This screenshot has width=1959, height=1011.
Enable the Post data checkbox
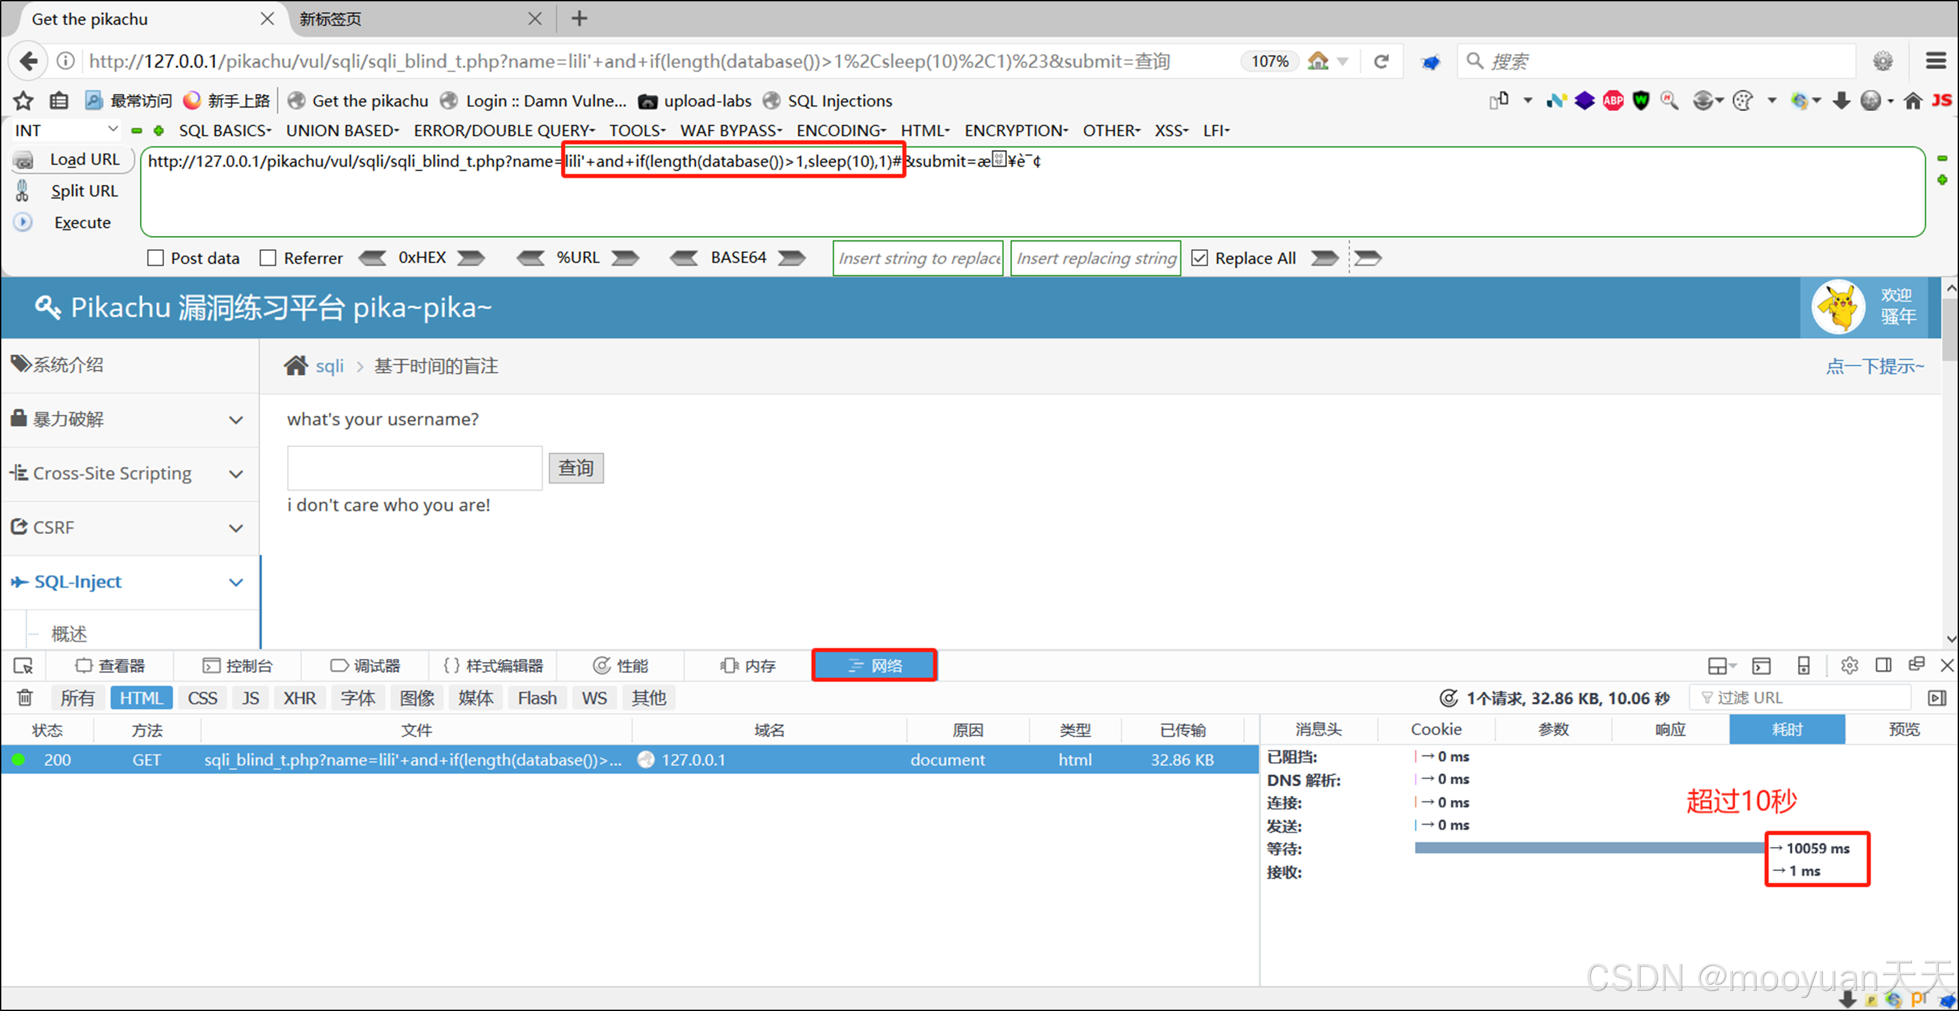point(156,257)
